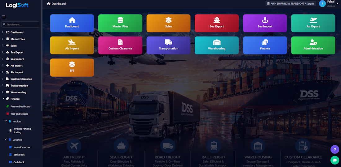Viewport: 341px width, 167px height.
Task: Expand the Dashboard sidebar chevron
Action: (2, 32)
